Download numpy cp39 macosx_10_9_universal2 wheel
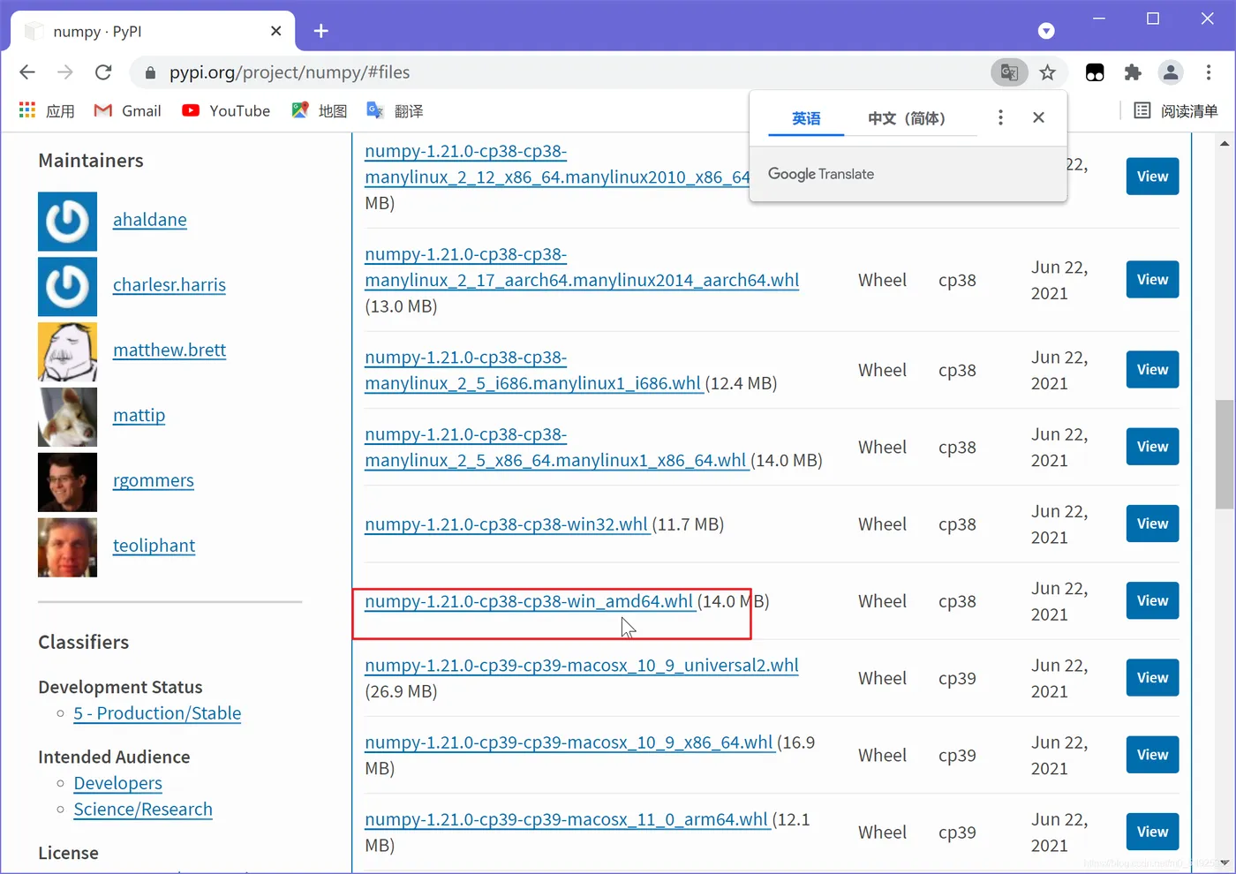The image size is (1236, 874). point(582,666)
